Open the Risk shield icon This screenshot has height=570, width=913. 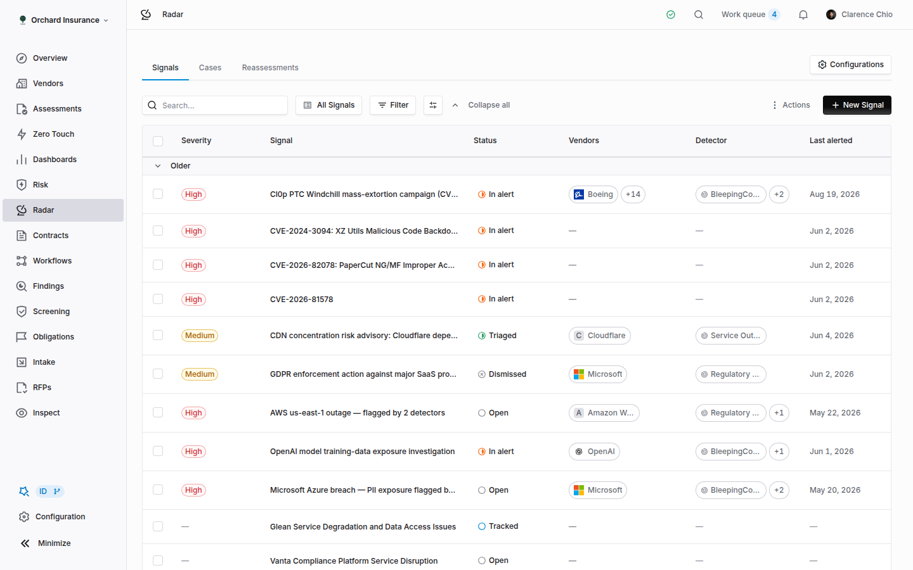pyautogui.click(x=22, y=185)
